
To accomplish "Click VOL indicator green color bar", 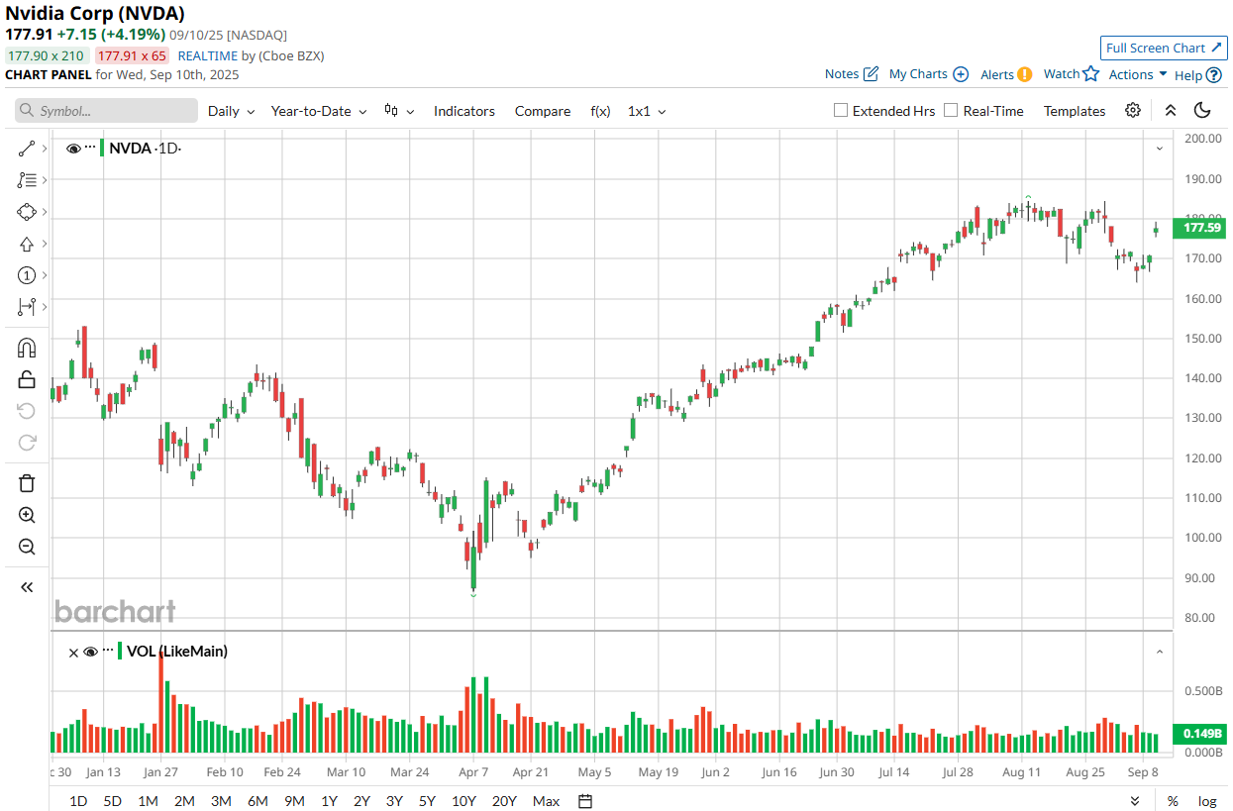I will (x=120, y=651).
